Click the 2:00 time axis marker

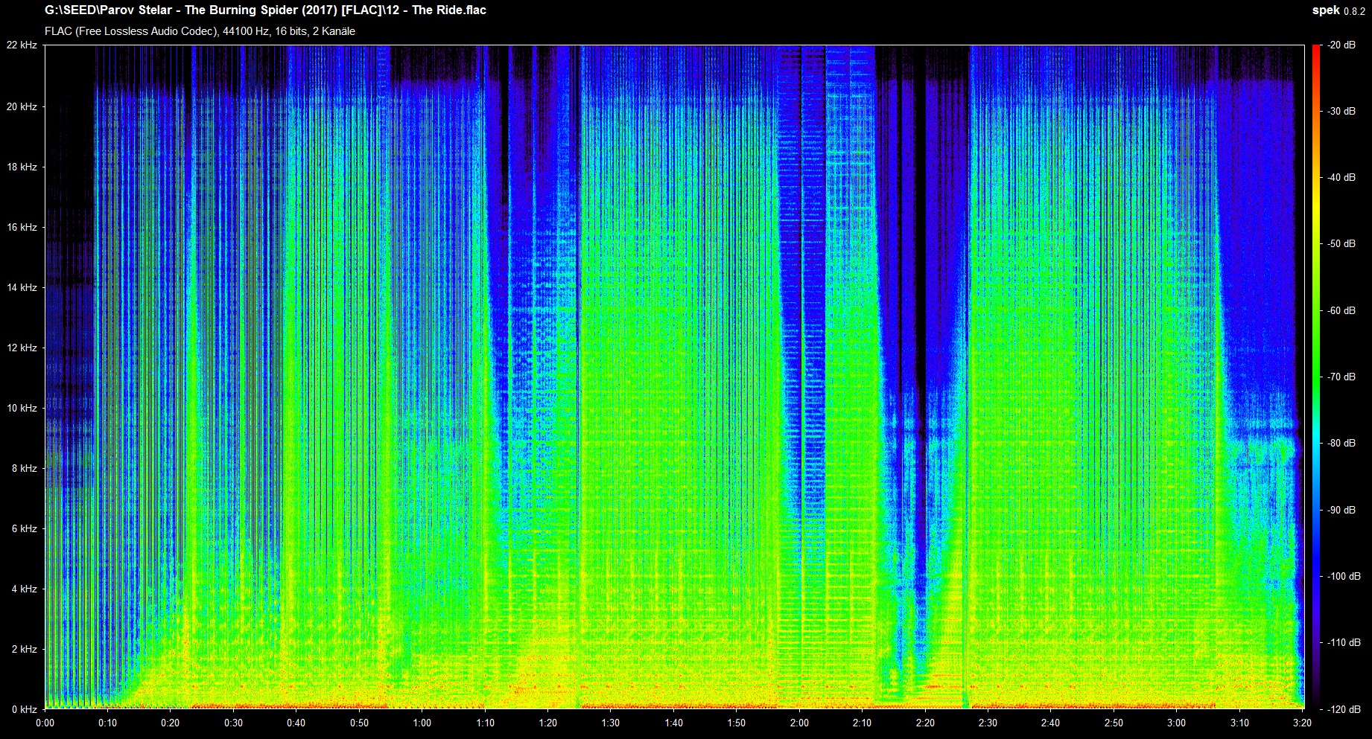tap(799, 723)
